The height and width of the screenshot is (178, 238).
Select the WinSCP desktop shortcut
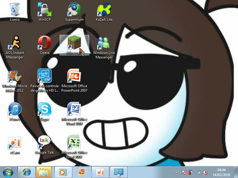(x=44, y=10)
